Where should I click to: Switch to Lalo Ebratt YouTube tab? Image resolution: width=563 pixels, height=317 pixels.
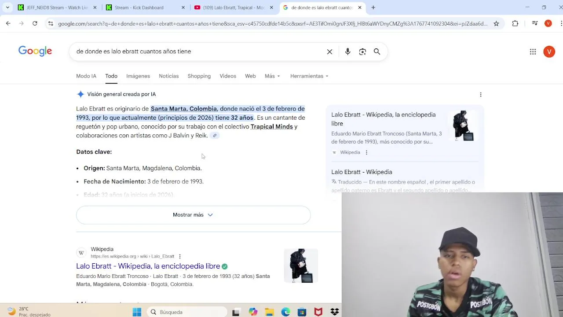tap(233, 7)
